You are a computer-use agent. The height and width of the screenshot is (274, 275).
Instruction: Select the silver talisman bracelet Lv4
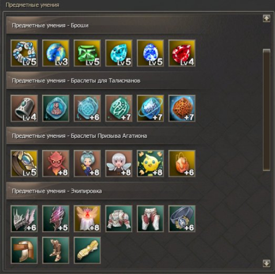(24, 108)
